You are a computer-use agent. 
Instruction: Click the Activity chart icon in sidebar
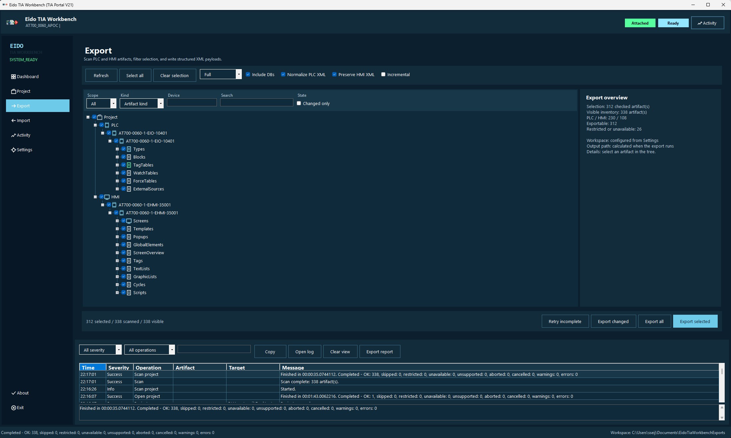[13, 135]
